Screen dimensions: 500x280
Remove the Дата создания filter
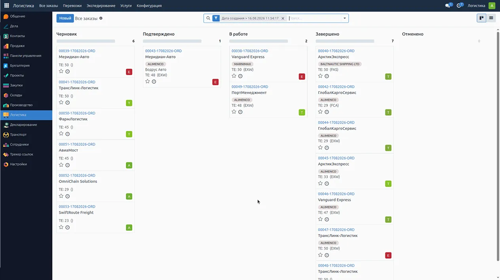[x=283, y=18]
